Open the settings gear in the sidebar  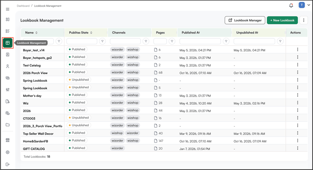[7, 152]
